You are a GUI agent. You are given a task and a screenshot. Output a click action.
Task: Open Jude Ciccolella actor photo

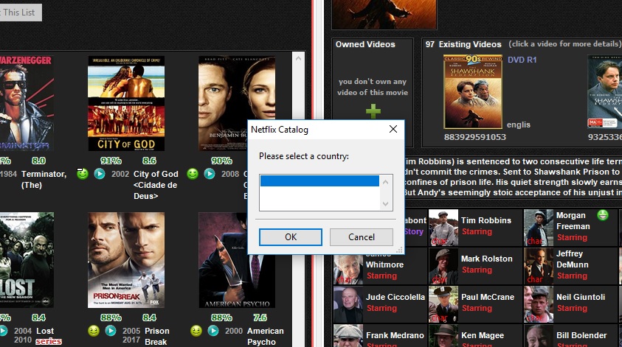pos(348,304)
